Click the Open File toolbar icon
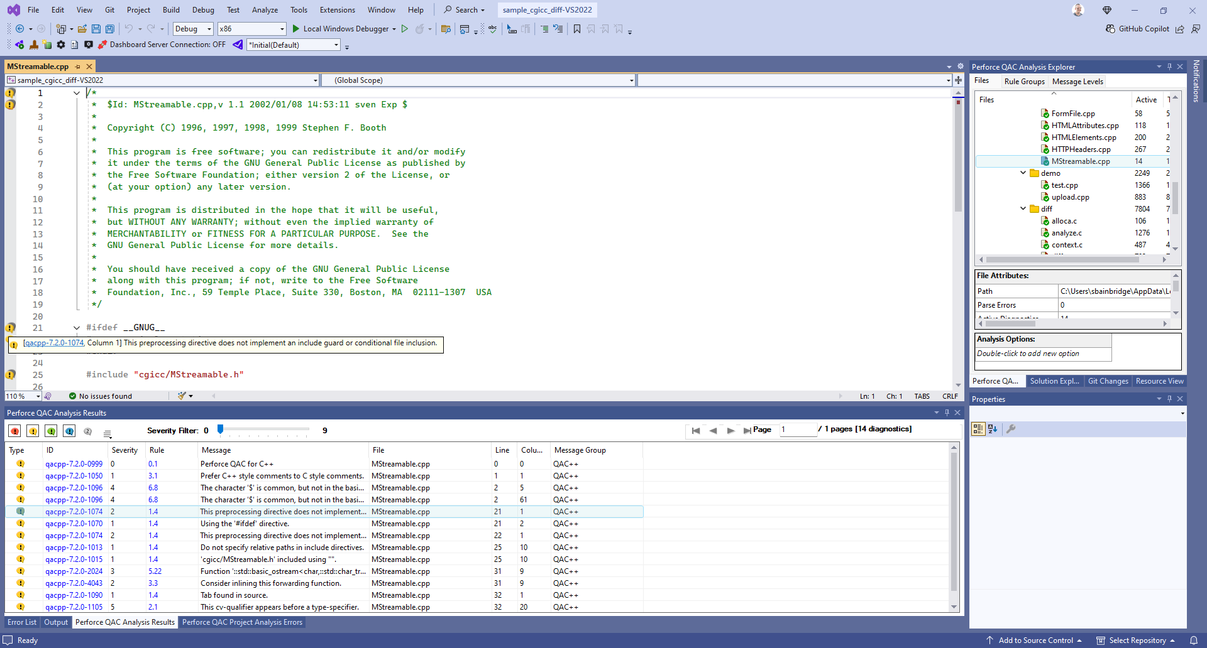The image size is (1207, 648). point(82,29)
